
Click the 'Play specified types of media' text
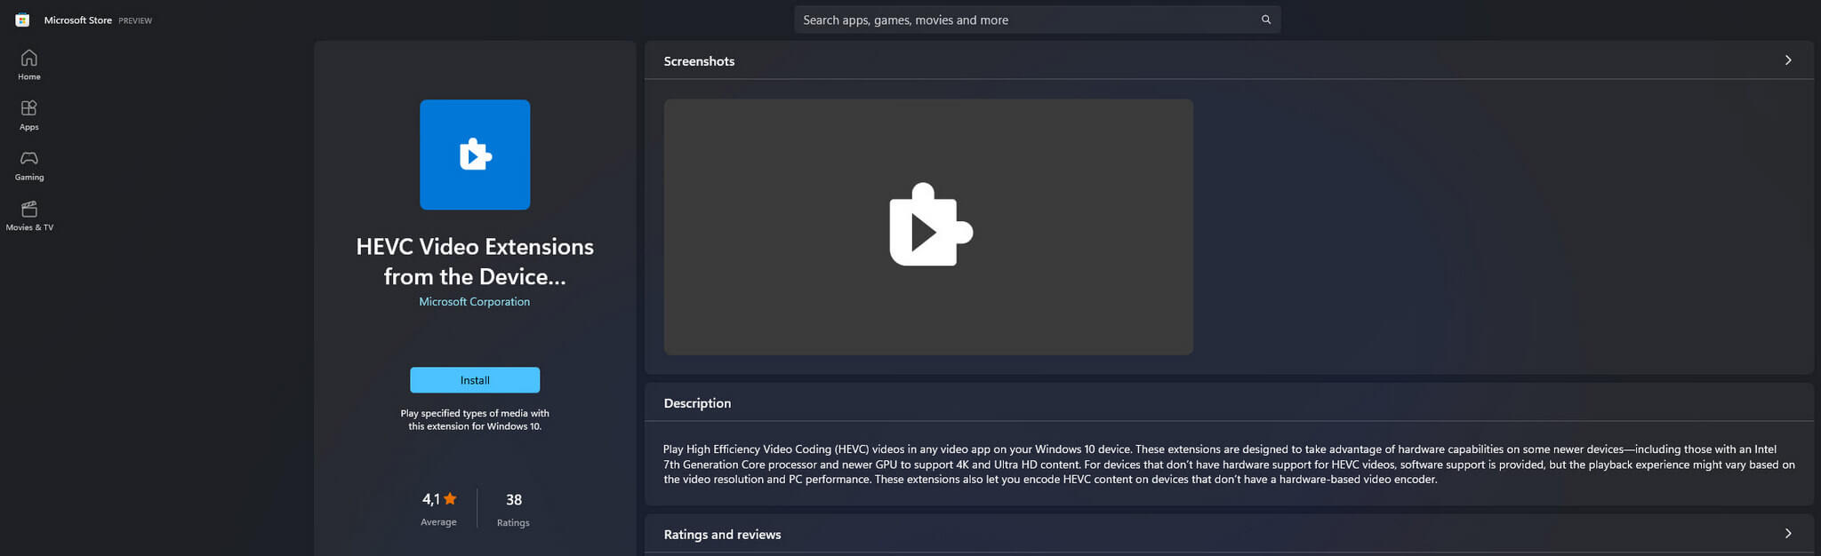pos(475,419)
